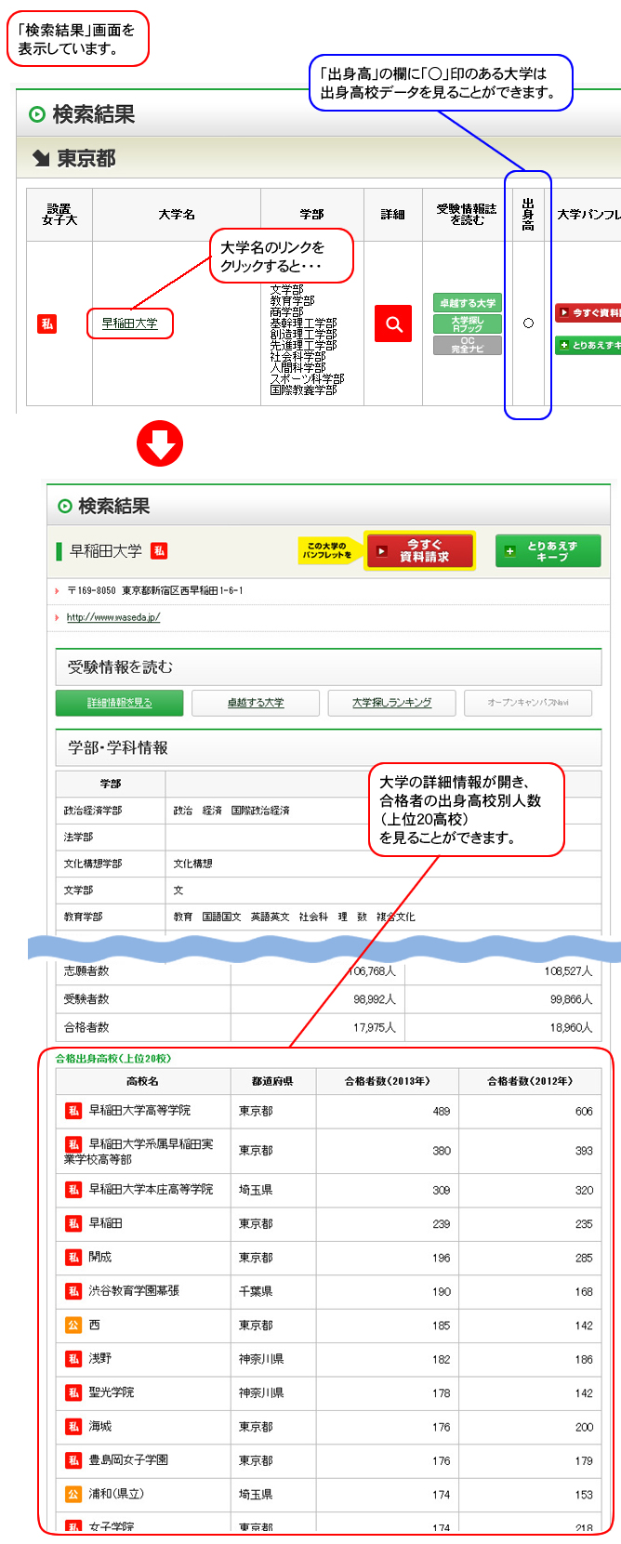
Task: Click the green とりあえずキープ button in table row
Action: (588, 345)
